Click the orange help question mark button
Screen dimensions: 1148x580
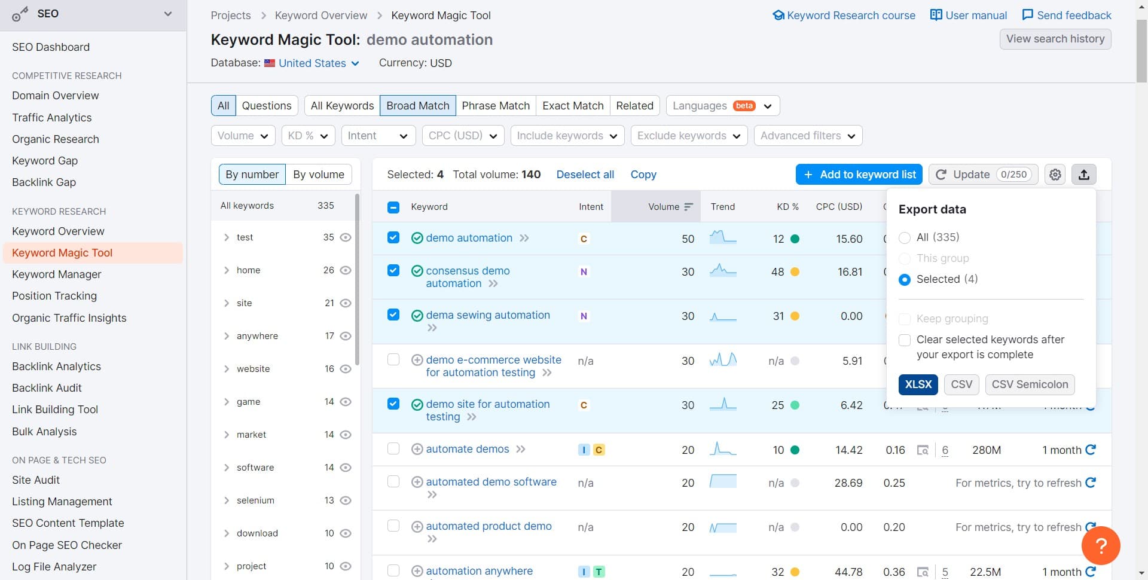coord(1100,545)
